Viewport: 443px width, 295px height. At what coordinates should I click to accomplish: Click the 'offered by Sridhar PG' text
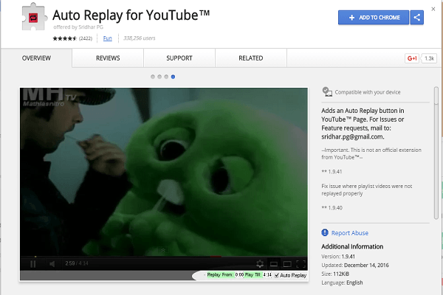coord(78,27)
